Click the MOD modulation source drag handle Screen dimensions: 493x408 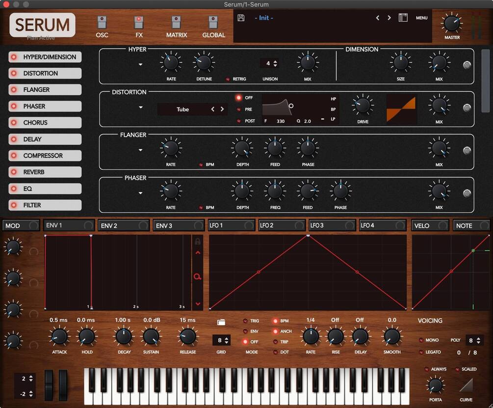[33, 225]
